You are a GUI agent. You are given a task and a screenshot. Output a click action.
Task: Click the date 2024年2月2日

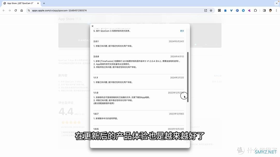[x=177, y=77]
